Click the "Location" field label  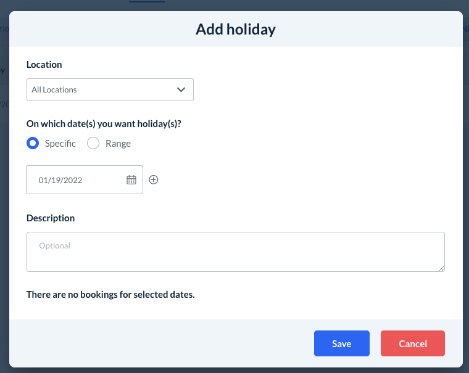tap(44, 64)
